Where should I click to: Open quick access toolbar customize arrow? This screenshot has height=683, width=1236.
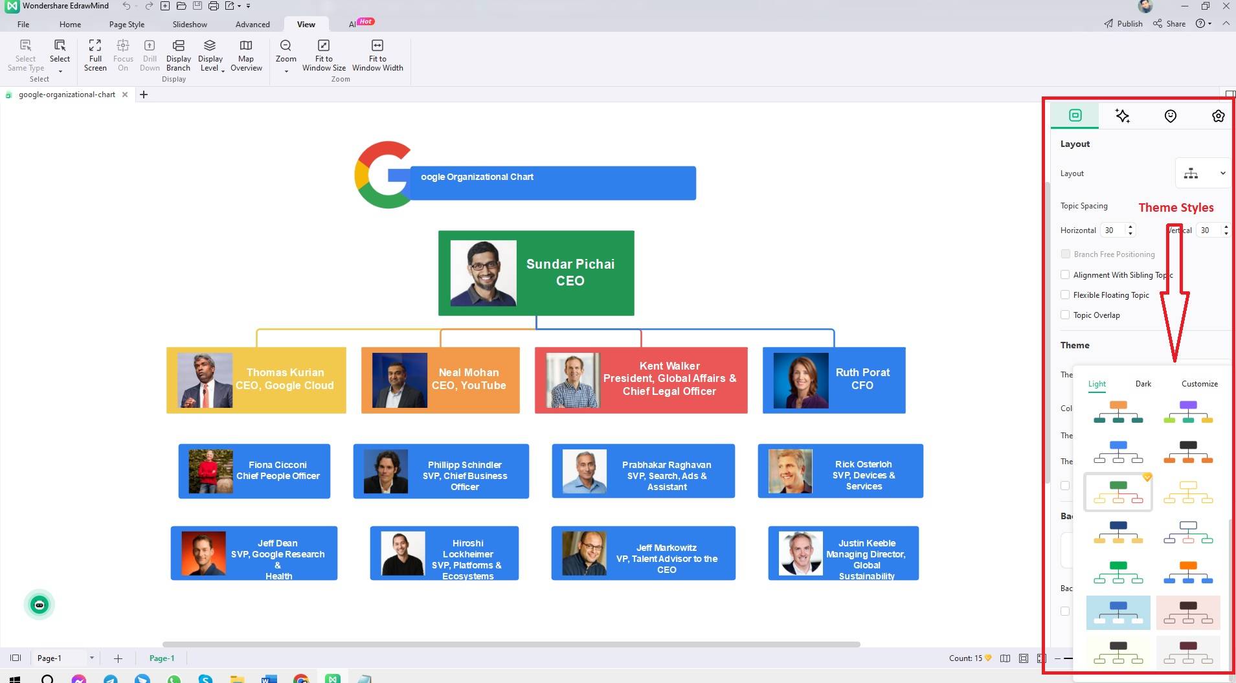tap(249, 6)
